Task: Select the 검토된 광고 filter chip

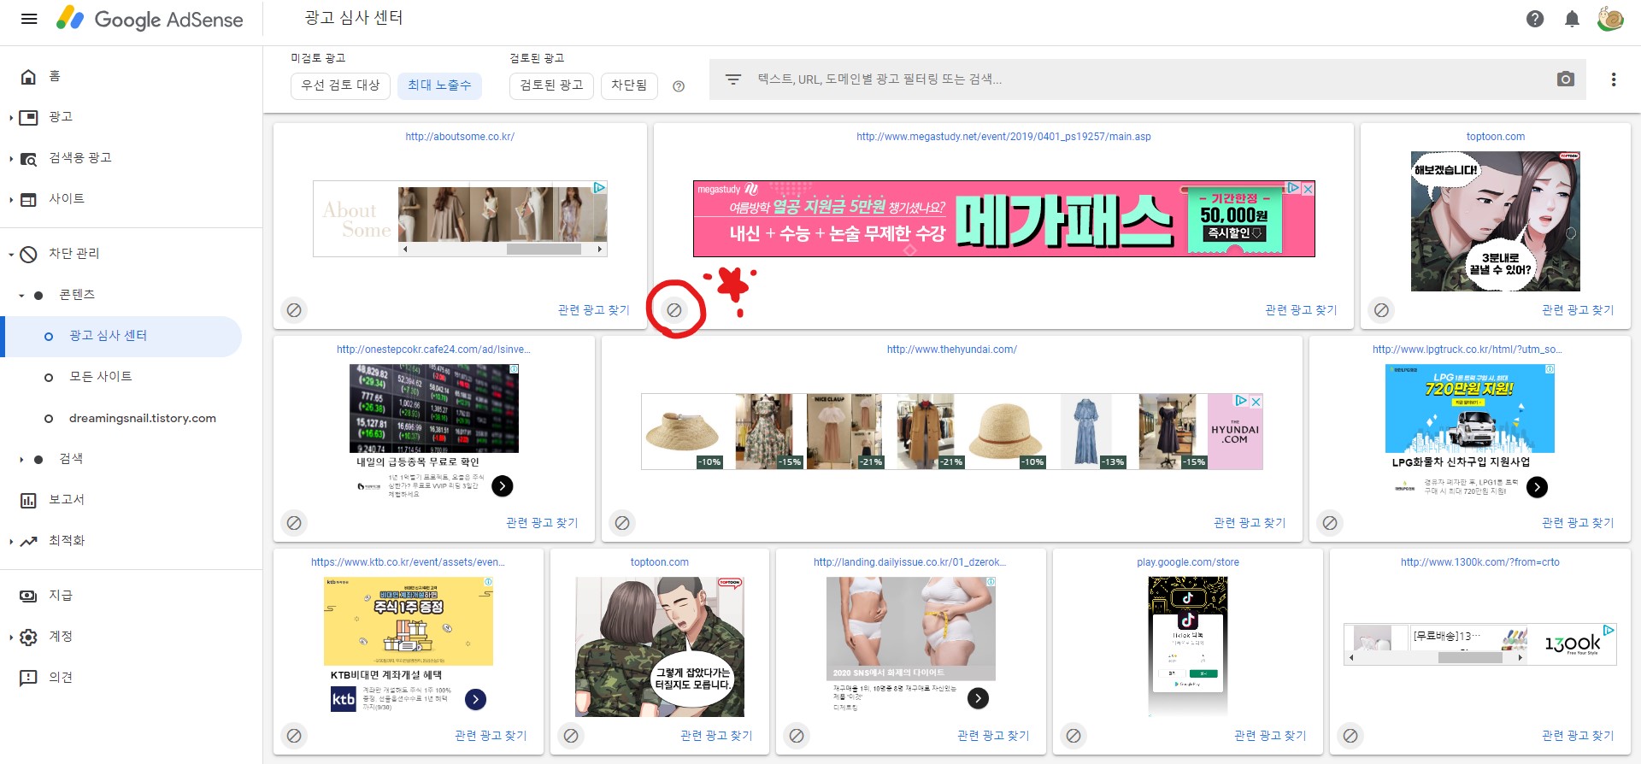Action: coord(551,85)
